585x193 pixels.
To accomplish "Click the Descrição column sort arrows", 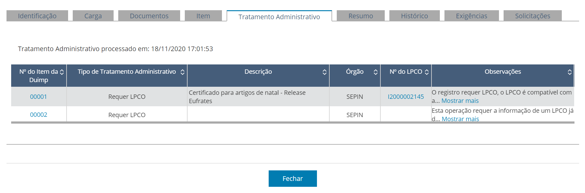I will (324, 72).
